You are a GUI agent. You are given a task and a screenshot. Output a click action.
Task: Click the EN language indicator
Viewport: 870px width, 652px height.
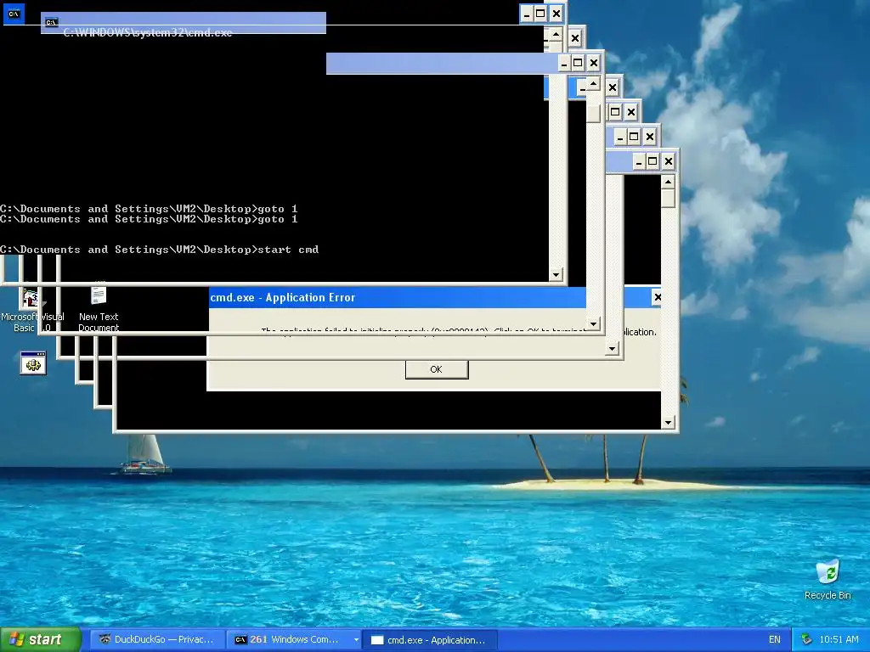pyautogui.click(x=775, y=639)
